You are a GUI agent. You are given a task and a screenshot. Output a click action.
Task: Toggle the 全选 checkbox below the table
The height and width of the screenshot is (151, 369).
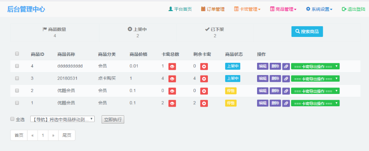(12, 119)
